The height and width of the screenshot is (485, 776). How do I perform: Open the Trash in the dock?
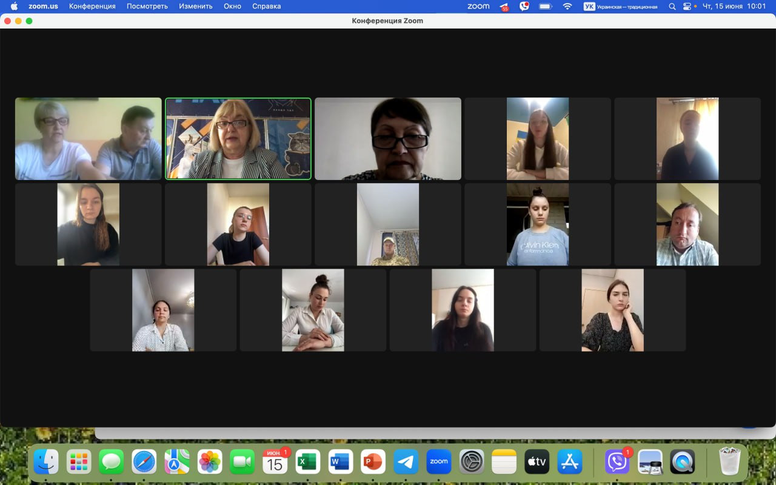pos(730,462)
